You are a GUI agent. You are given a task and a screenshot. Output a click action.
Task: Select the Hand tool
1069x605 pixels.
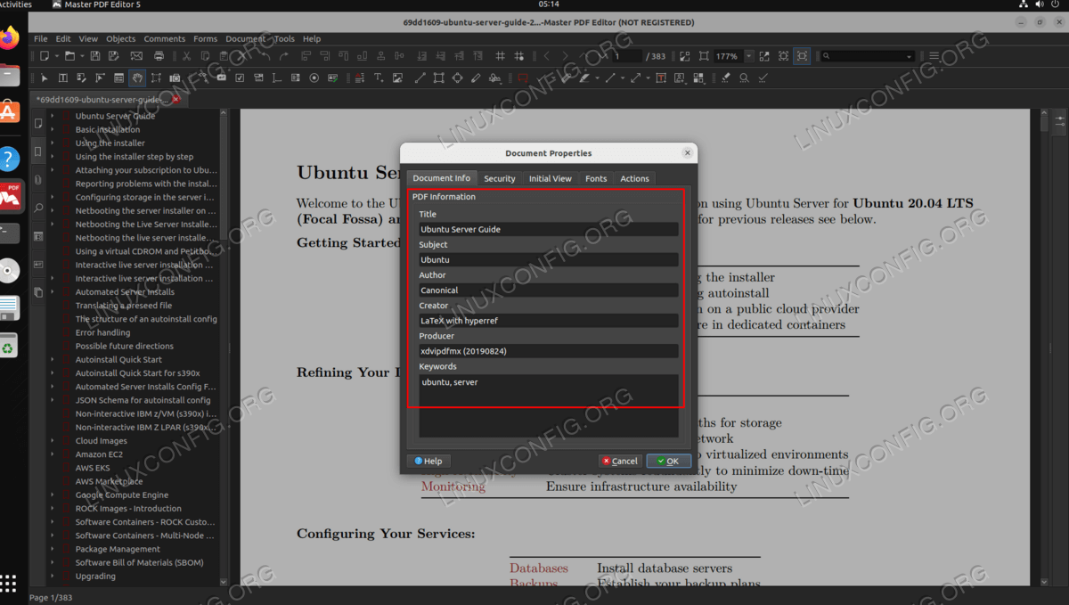click(x=137, y=78)
